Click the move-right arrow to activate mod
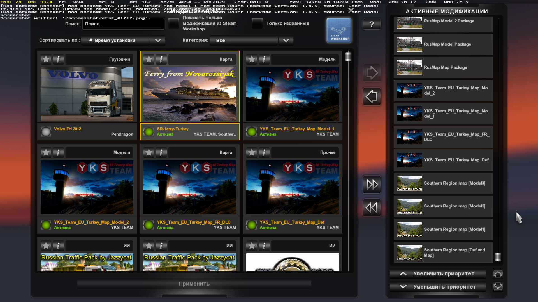 pyautogui.click(x=372, y=73)
